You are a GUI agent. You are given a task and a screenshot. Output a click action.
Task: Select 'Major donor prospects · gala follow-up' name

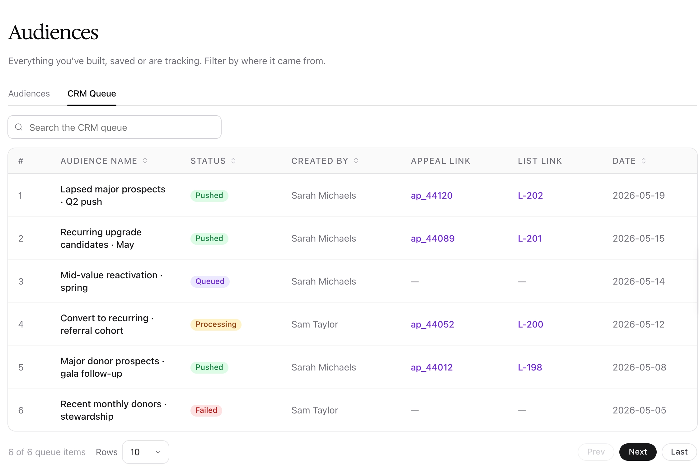coord(113,367)
